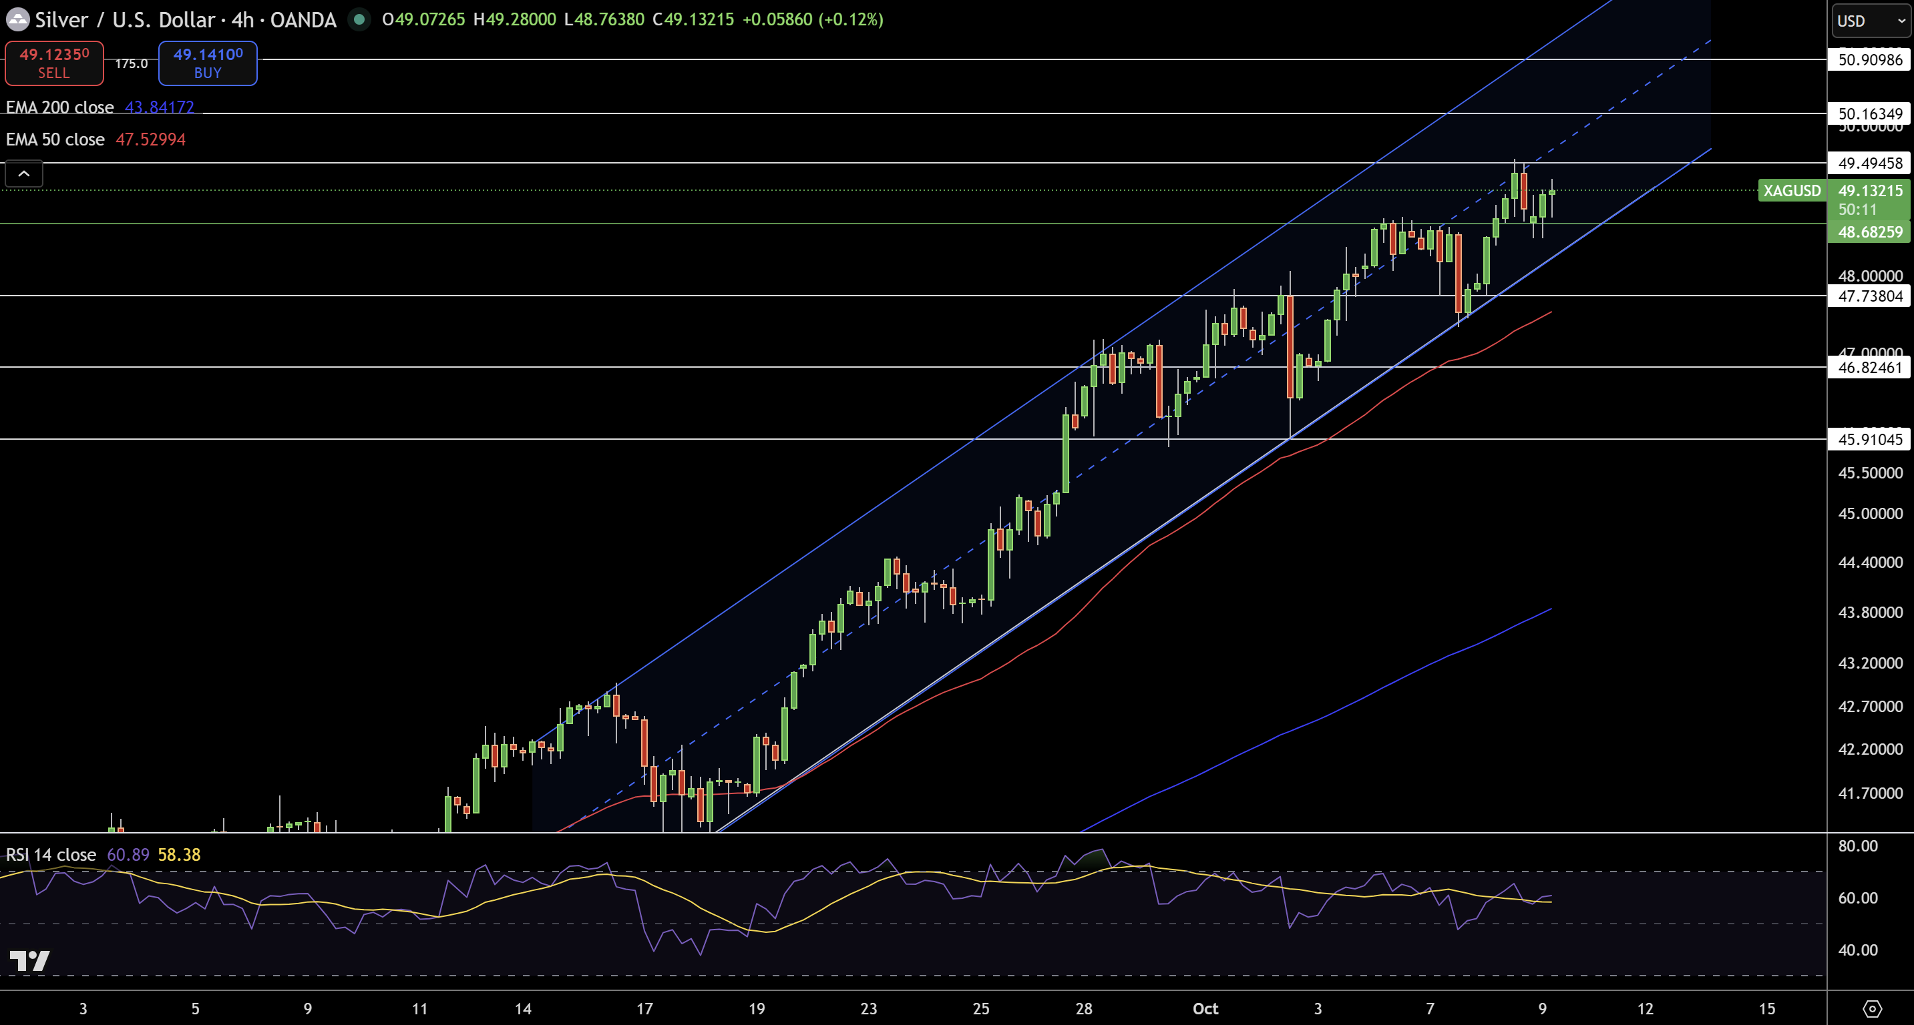Select the 50.90986 horizontal line label
The image size is (1914, 1025).
(1869, 60)
